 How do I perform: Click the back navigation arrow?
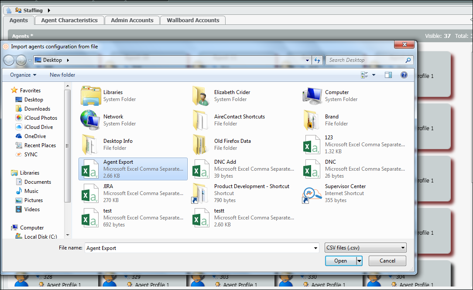pos(9,60)
